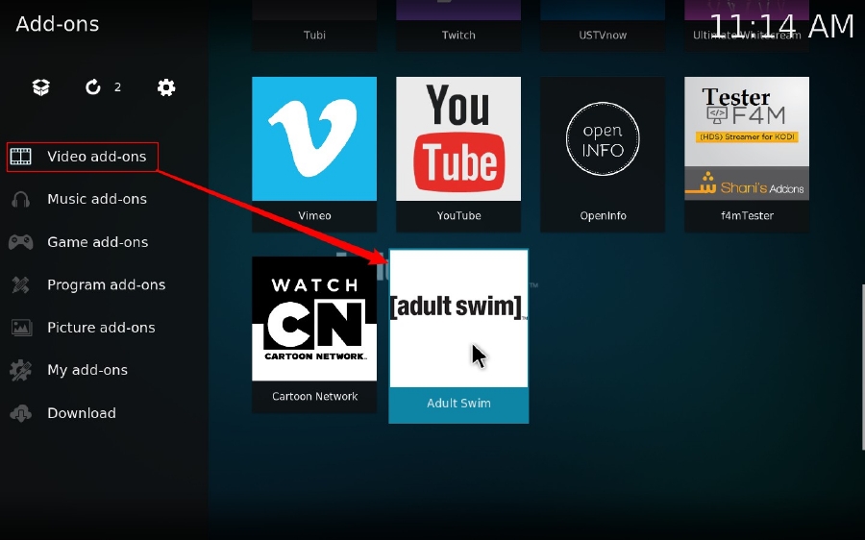Launch the YouTube add-on tile

458,154
